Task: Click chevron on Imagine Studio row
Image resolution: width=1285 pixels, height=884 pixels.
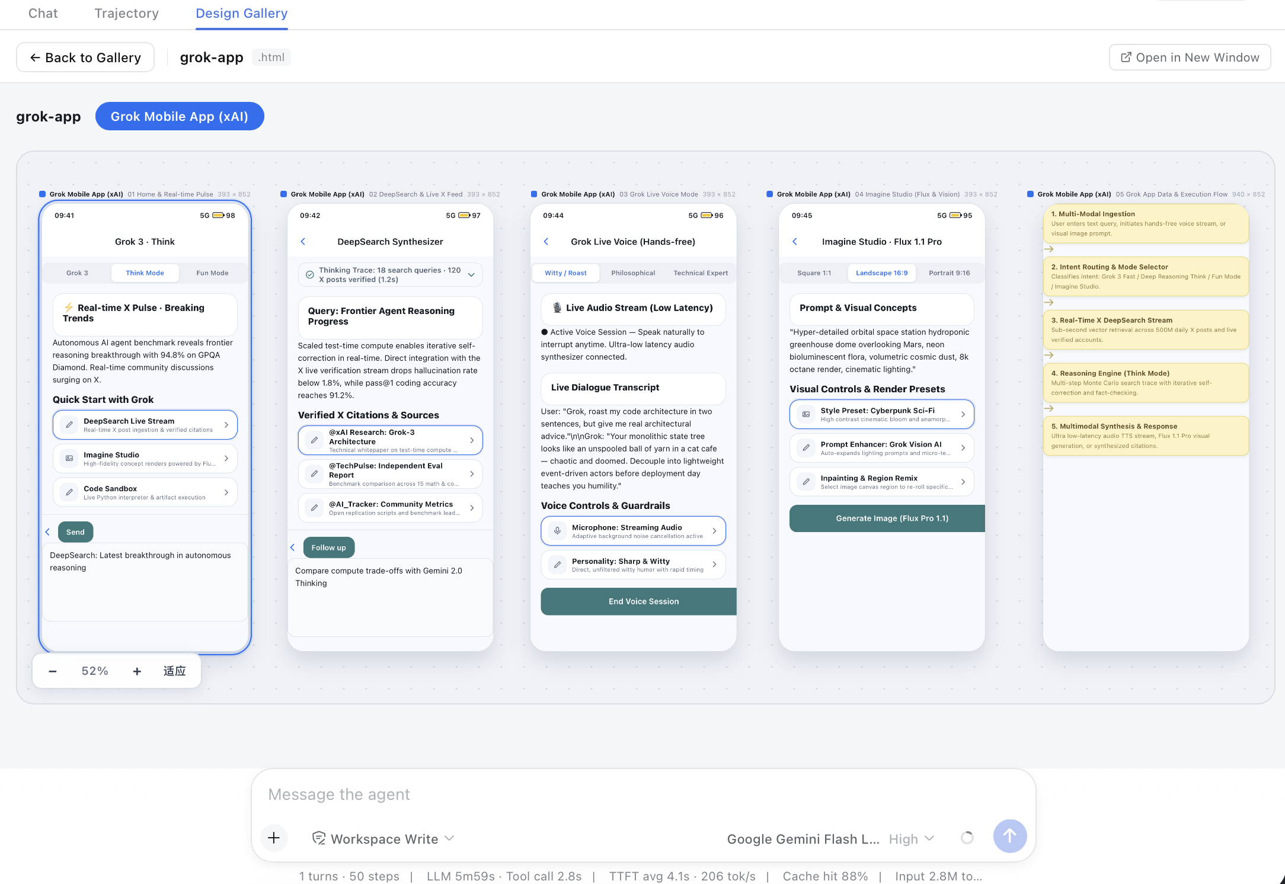Action: (226, 459)
